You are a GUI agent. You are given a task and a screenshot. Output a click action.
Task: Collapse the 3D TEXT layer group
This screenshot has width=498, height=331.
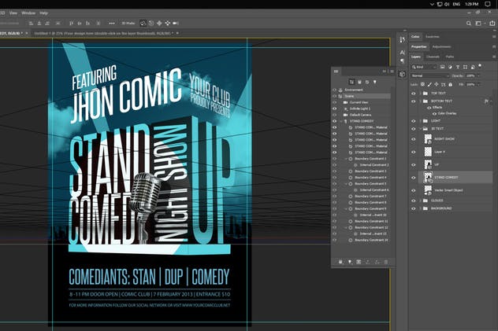[420, 128]
